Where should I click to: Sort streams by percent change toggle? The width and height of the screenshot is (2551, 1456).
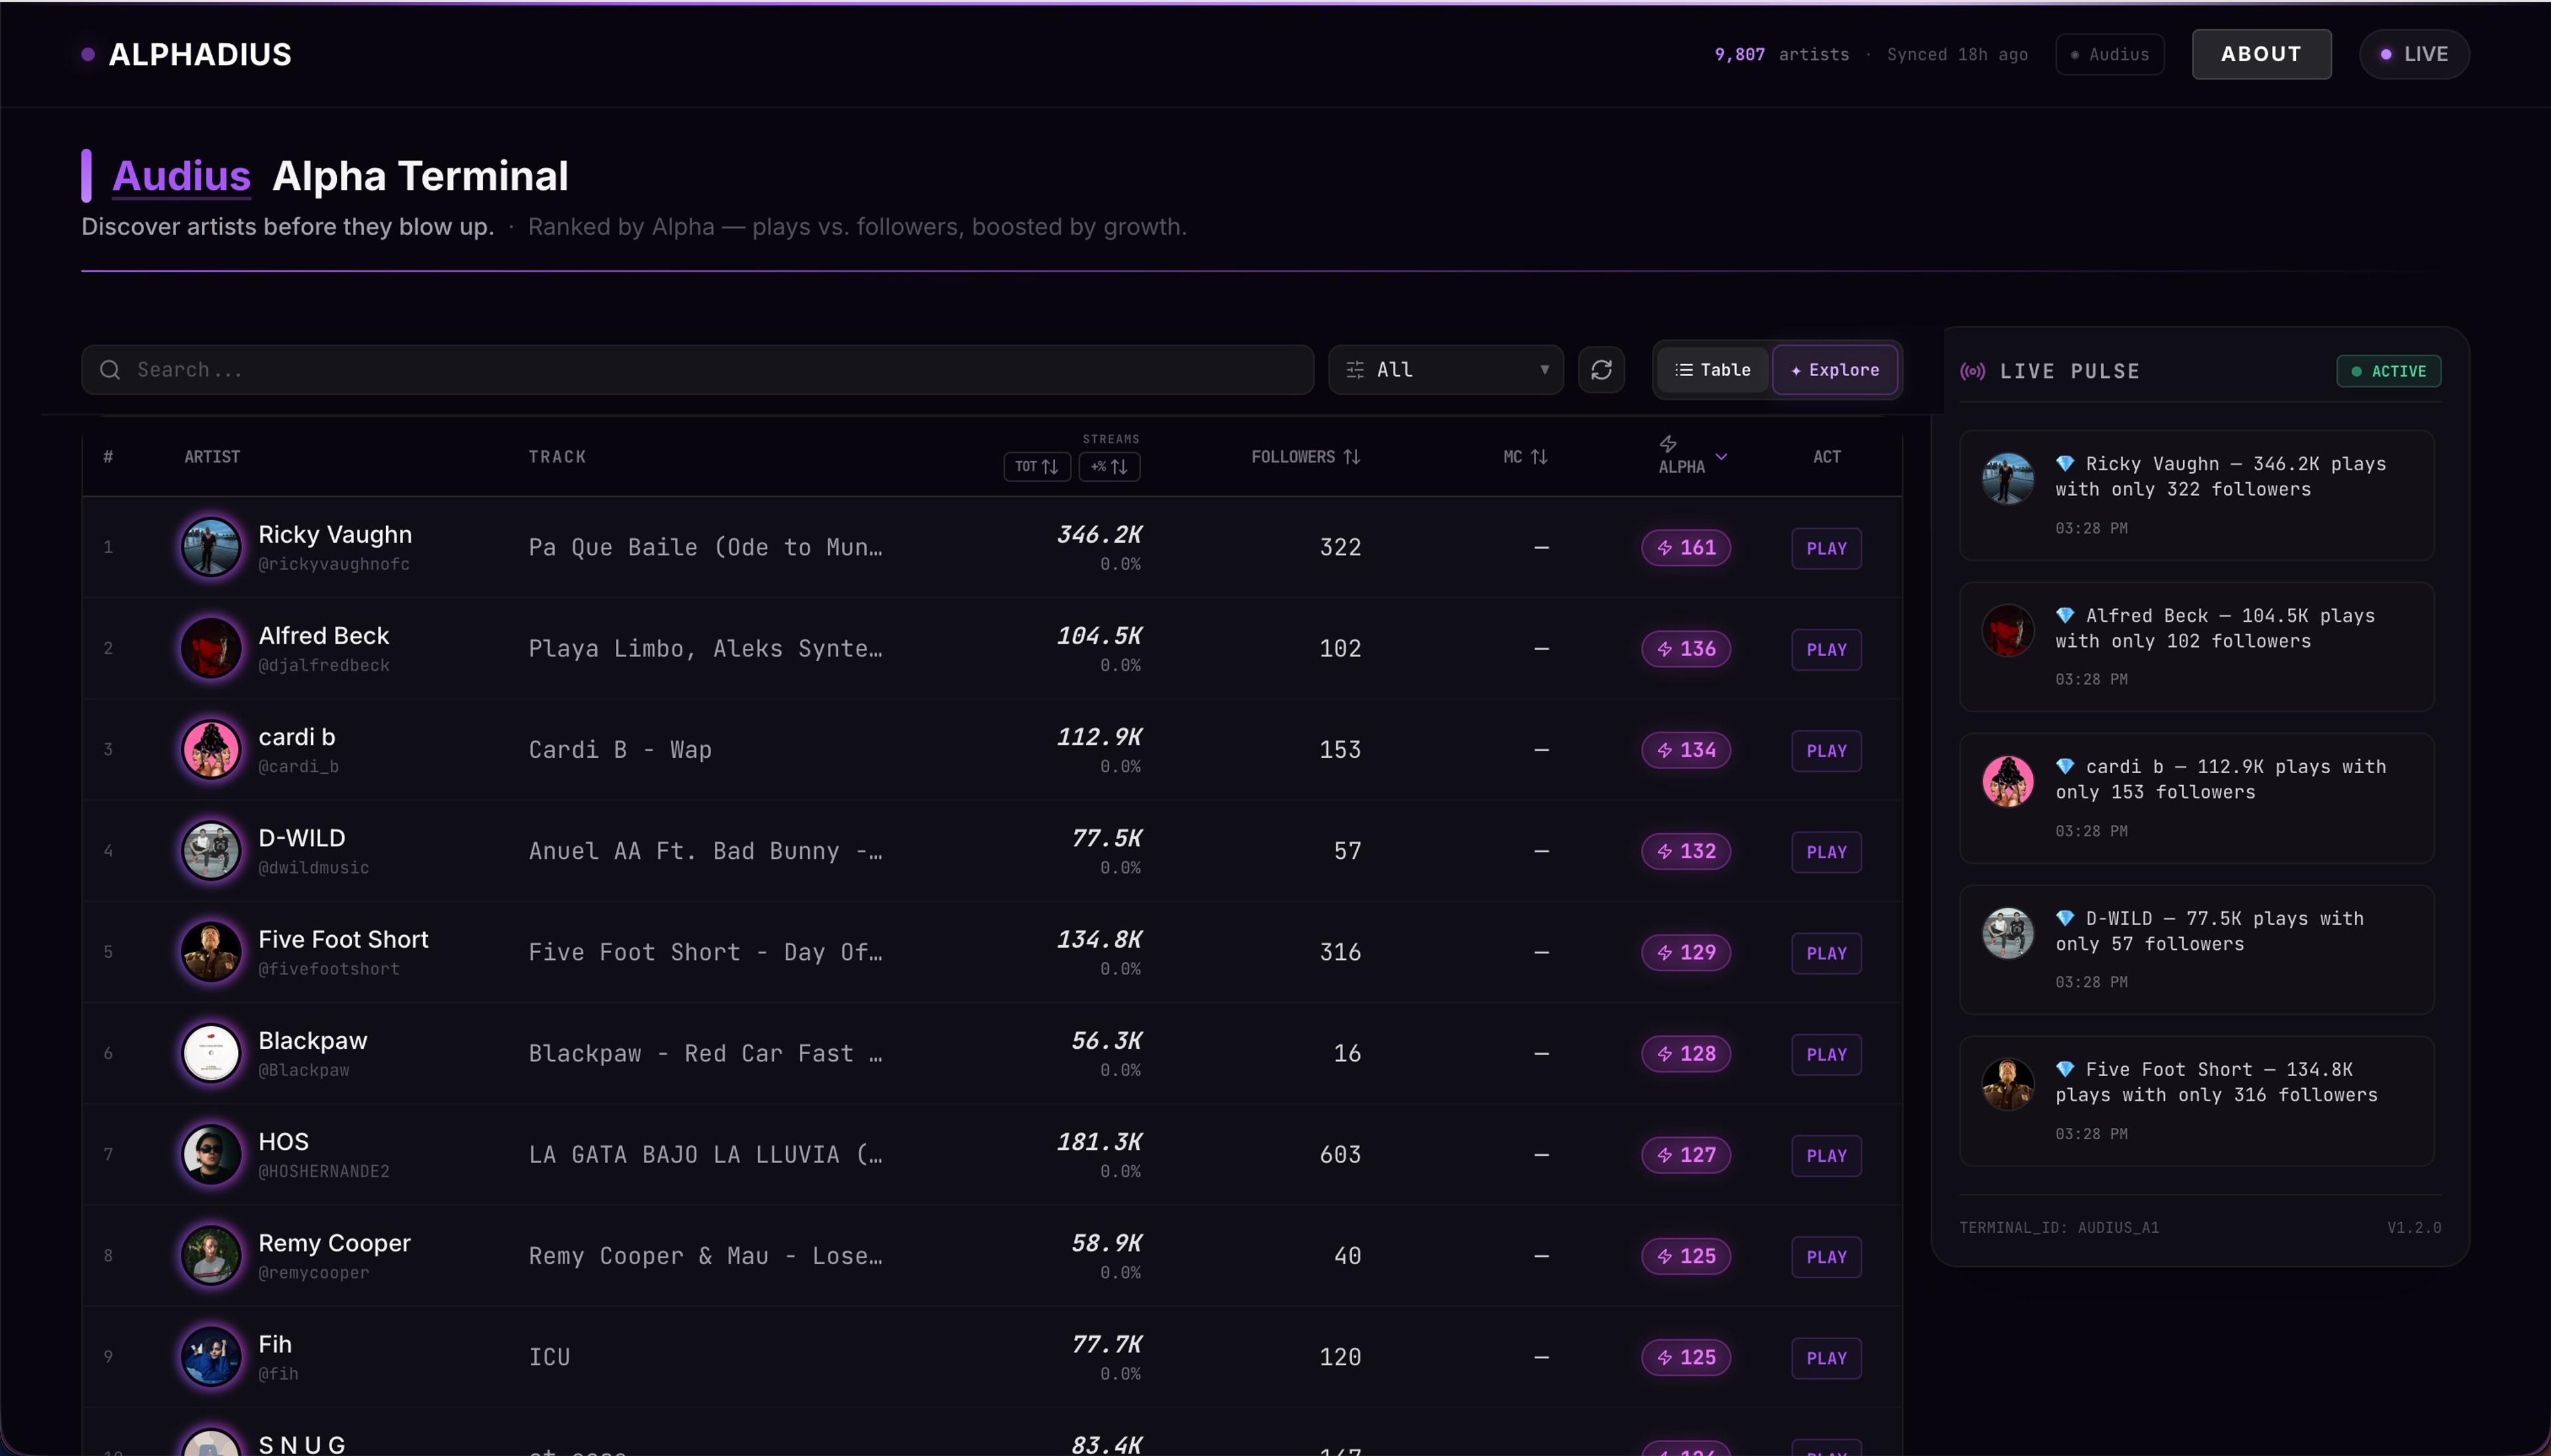1109,467
